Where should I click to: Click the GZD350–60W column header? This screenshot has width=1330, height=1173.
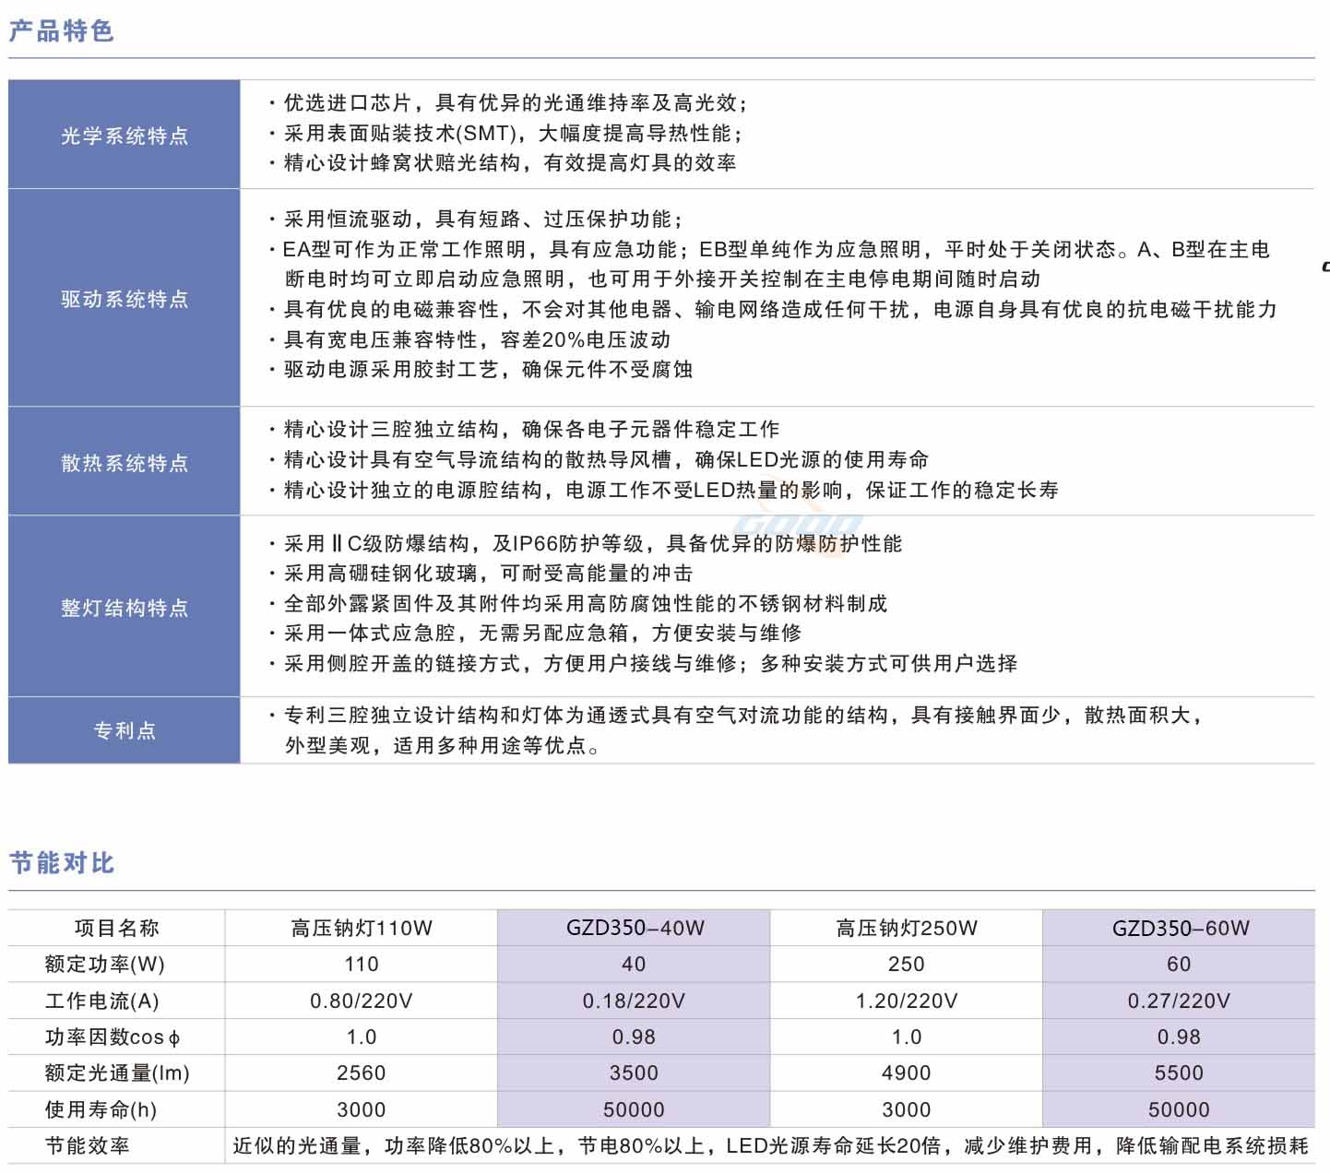1180,928
